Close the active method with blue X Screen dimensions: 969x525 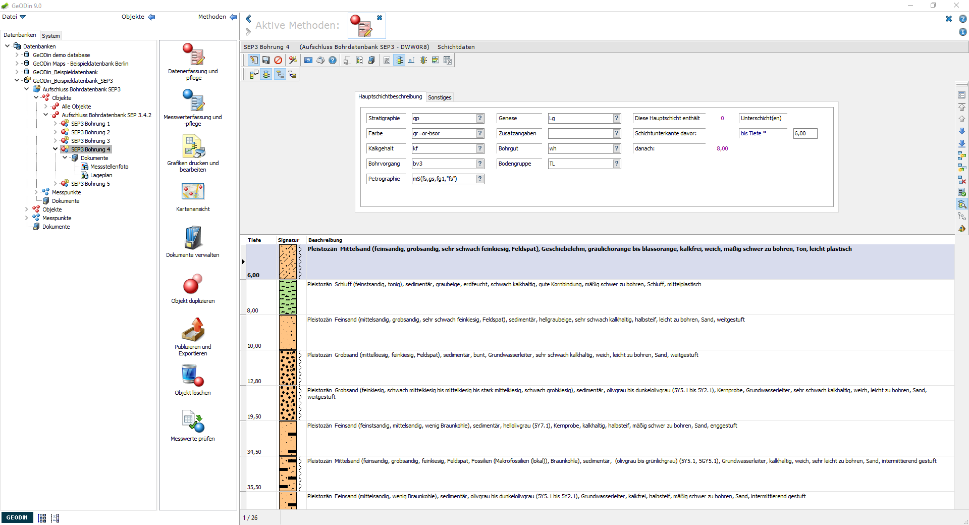point(380,18)
